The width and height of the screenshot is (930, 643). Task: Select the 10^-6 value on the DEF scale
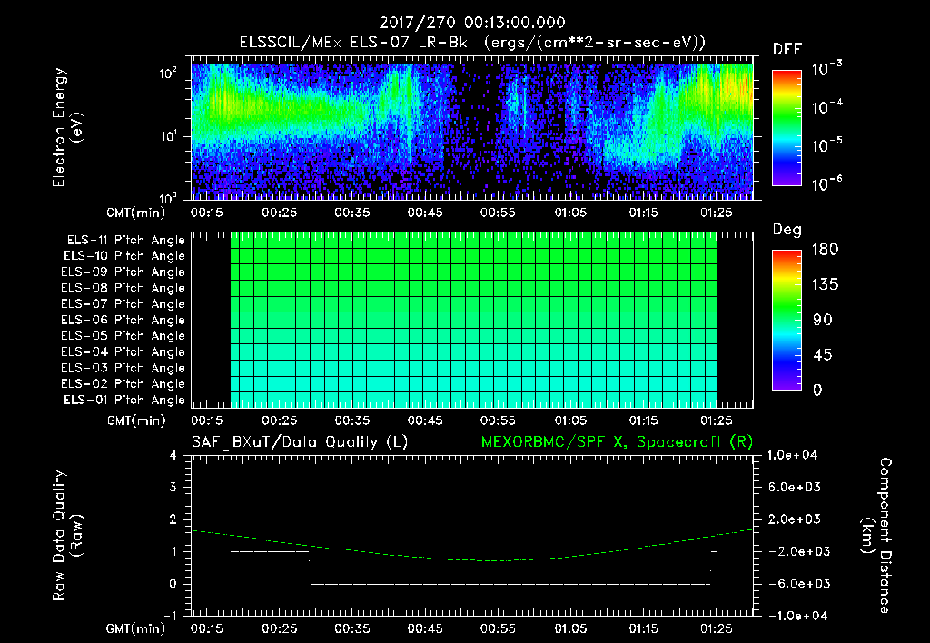(826, 183)
